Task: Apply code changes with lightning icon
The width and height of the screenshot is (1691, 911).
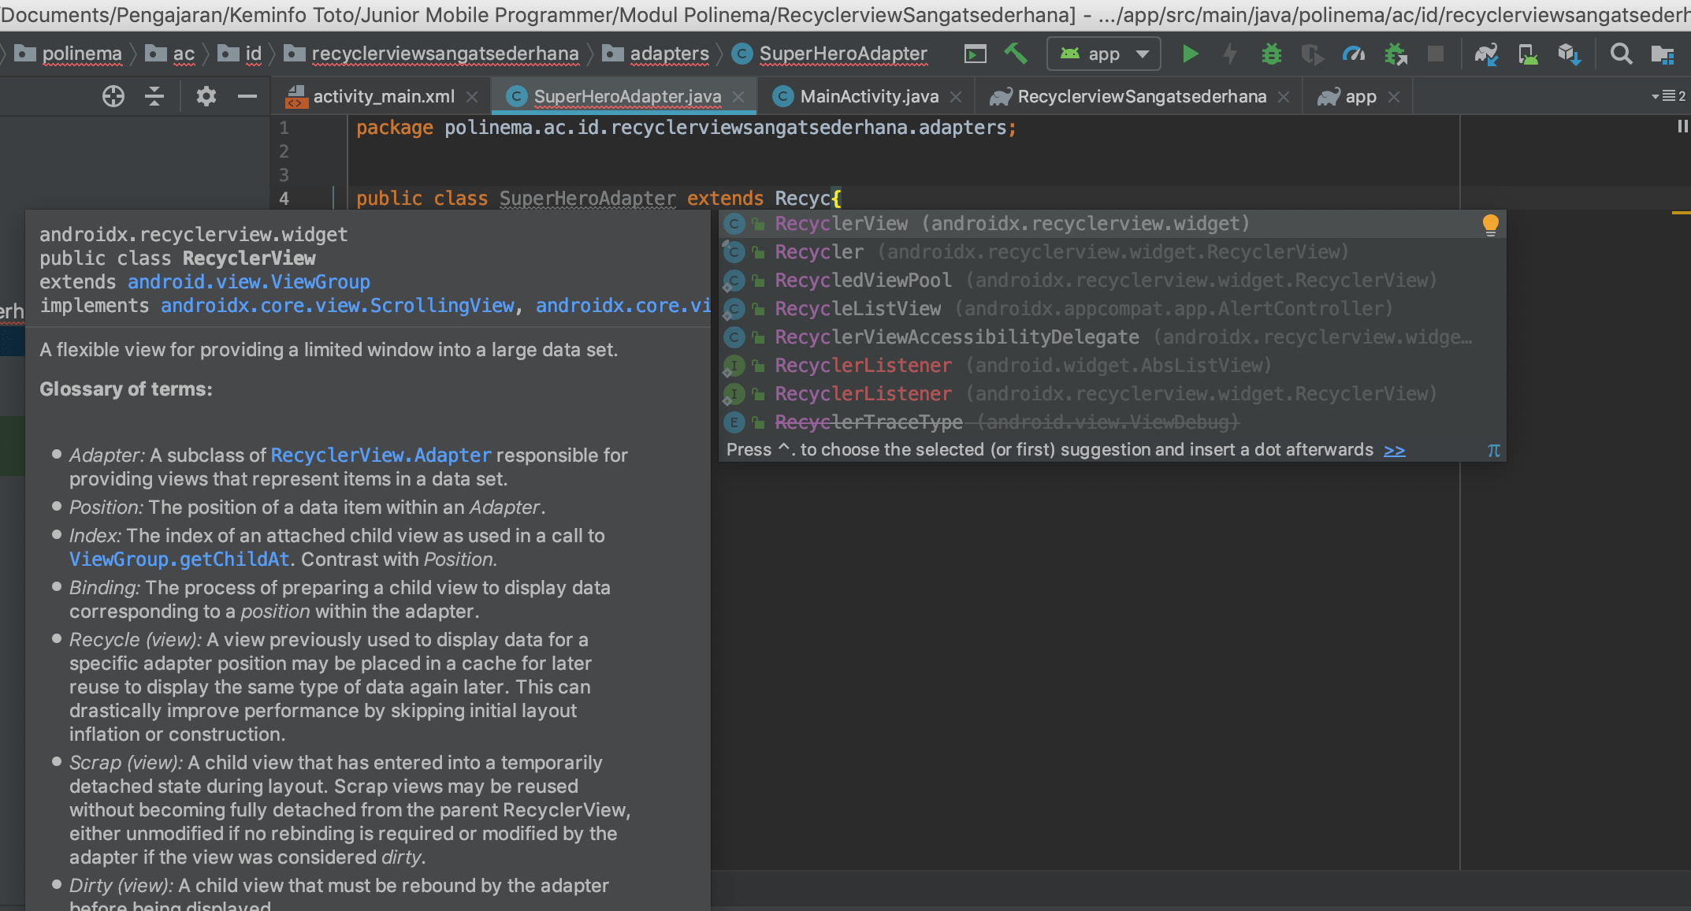Action: click(1230, 54)
